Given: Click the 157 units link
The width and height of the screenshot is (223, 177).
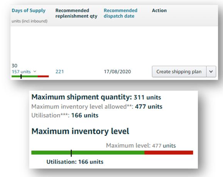Looking at the screenshot, I should click(x=21, y=72).
